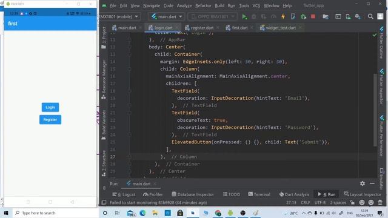Change UTF-8 file encoding in status bar
The width and height of the screenshot is (388, 218).
pyautogui.click(x=320, y=203)
